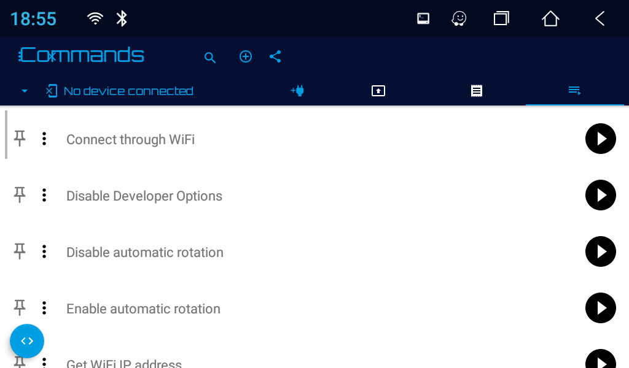The width and height of the screenshot is (629, 368).
Task: Open the logcat tab icon
Action: 476,90
